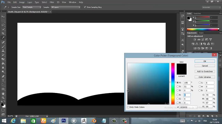This screenshot has height=124, width=222.
Task: Click the new color preview swatch
Action: click(x=181, y=66)
